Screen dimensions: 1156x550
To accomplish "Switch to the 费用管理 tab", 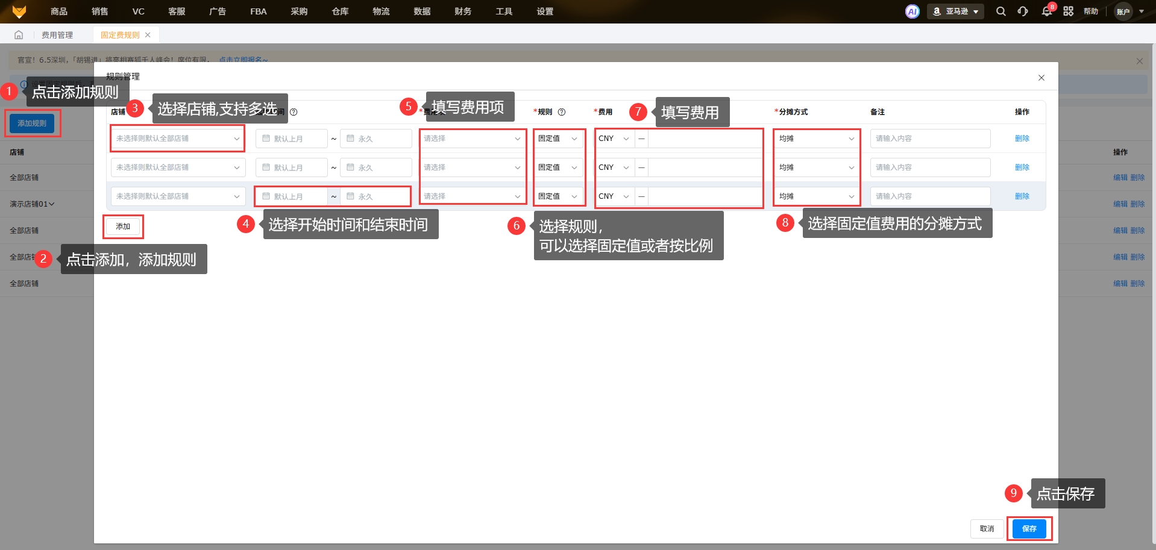I will (x=57, y=35).
